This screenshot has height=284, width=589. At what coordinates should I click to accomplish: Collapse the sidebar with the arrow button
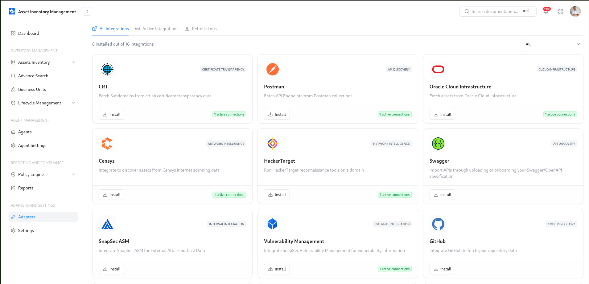(87, 11)
